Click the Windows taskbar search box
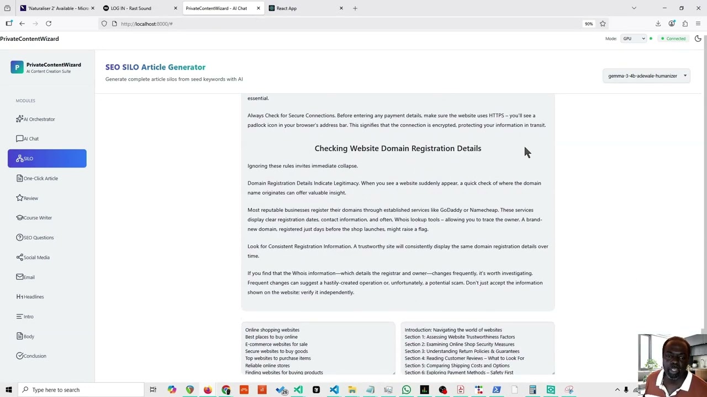The image size is (707, 397). (80, 390)
